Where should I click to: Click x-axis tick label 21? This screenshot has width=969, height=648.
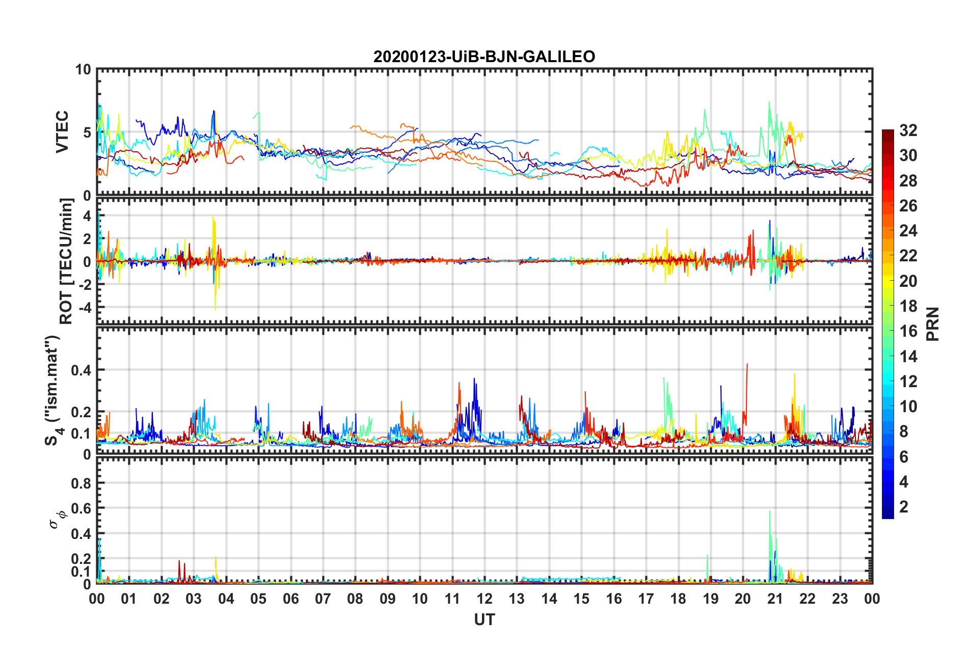coord(775,599)
